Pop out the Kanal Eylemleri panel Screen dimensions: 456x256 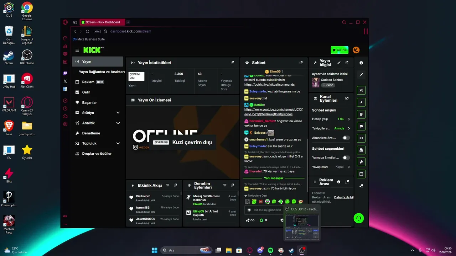(x=347, y=98)
